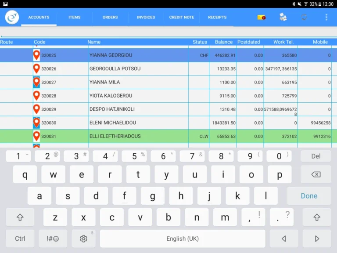Click balance value 446282.91
This screenshot has height=253, width=337.
pos(225,55)
